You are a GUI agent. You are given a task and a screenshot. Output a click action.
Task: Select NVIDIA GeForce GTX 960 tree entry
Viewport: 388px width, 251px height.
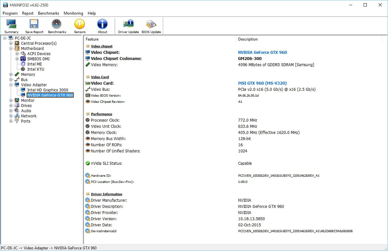pos(50,95)
